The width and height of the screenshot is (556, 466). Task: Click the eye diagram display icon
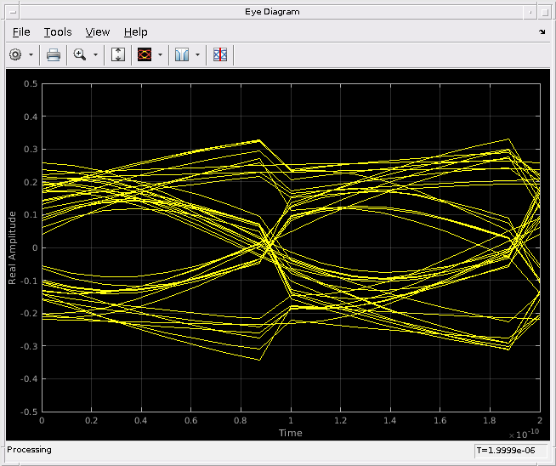pos(145,54)
